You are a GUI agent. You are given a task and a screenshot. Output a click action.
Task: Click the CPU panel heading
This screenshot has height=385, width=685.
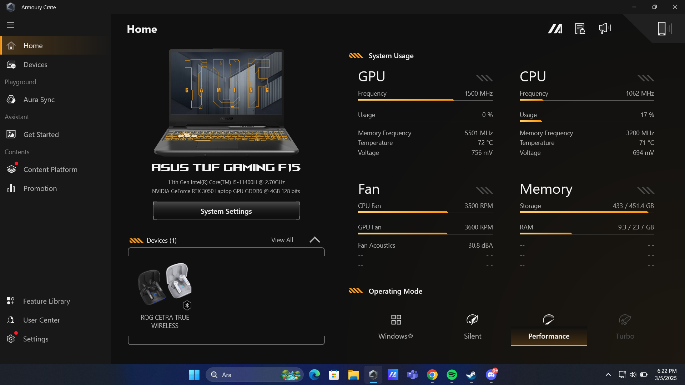coord(533,76)
